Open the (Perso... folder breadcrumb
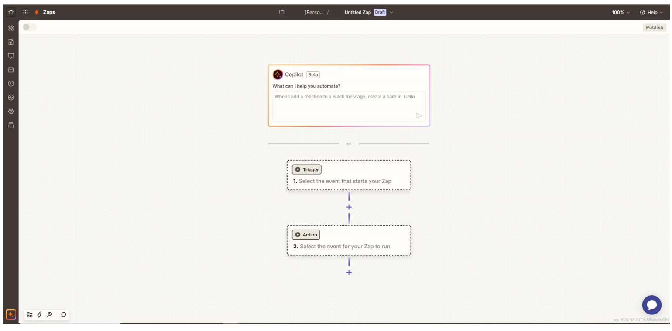The height and width of the screenshot is (331, 672). [315, 12]
